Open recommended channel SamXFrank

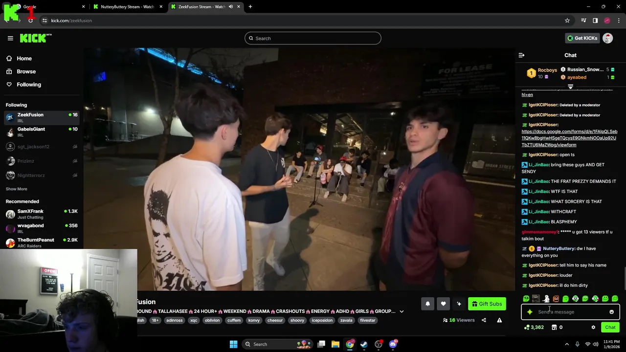(x=42, y=214)
